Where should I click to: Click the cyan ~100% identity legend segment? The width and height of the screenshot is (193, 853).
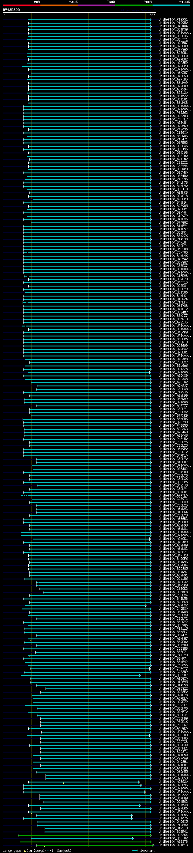click(x=171, y=5)
